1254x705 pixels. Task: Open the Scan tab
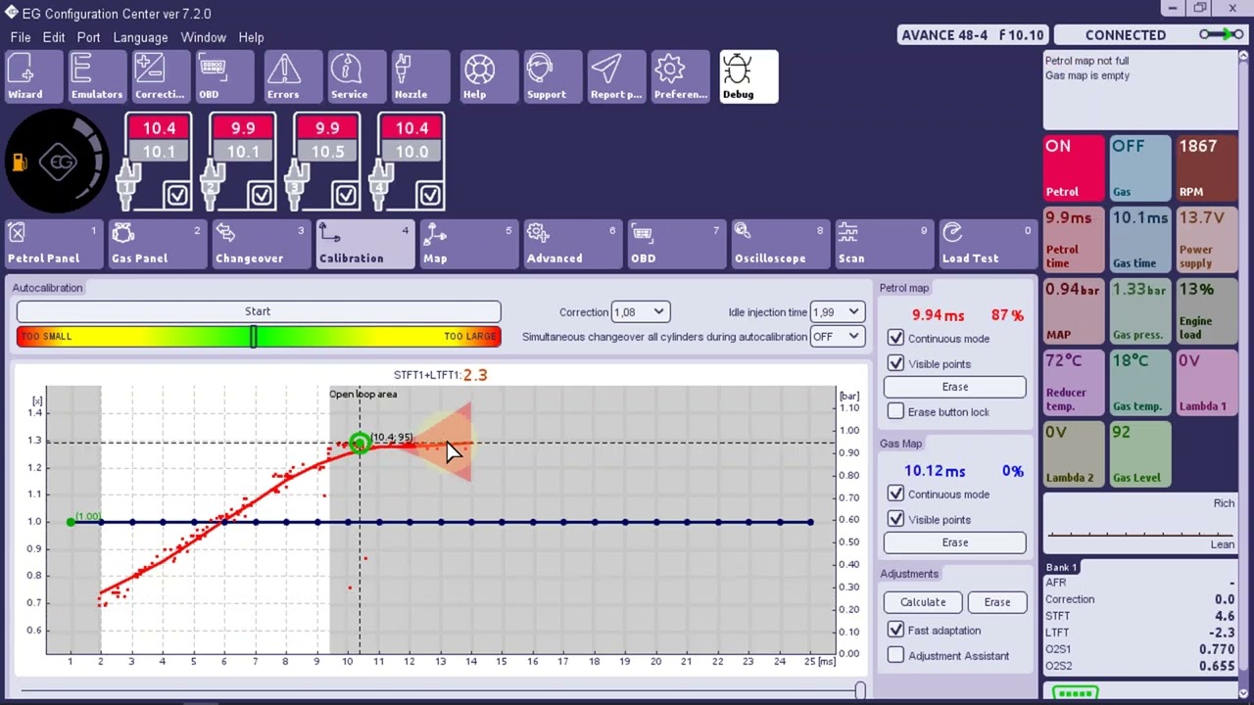click(x=885, y=245)
